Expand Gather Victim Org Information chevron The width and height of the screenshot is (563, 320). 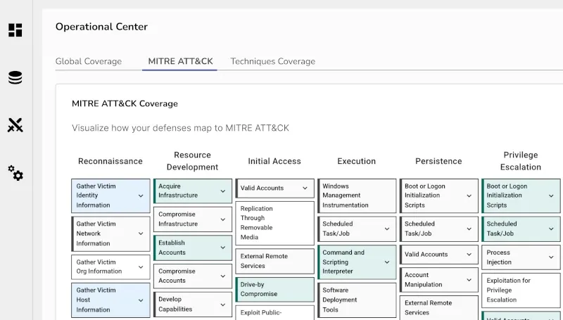(141, 267)
